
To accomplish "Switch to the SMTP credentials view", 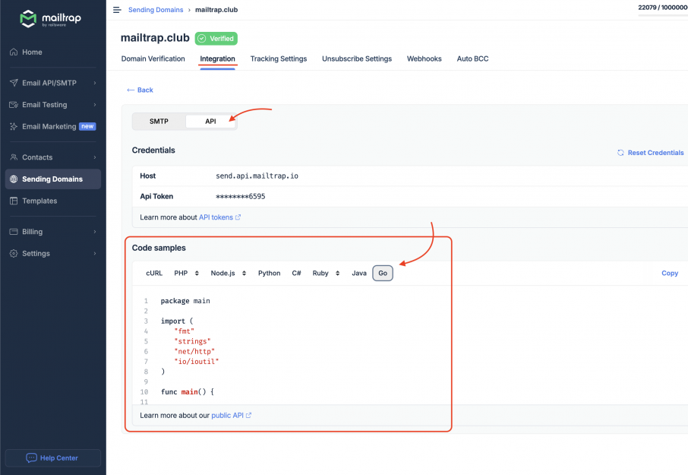I will (157, 121).
